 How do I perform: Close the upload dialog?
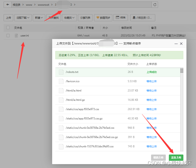181,43
